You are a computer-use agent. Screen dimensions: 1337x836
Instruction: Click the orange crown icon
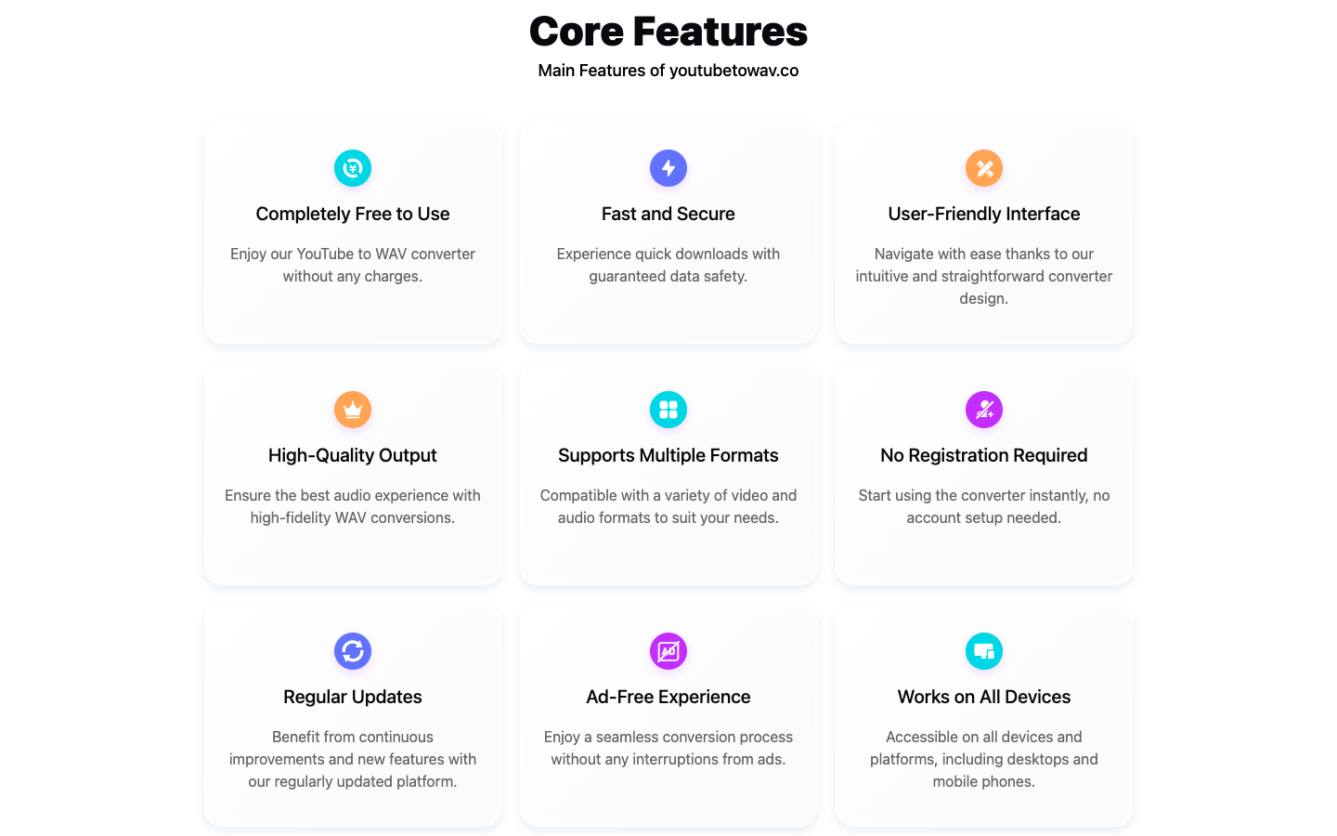(353, 410)
